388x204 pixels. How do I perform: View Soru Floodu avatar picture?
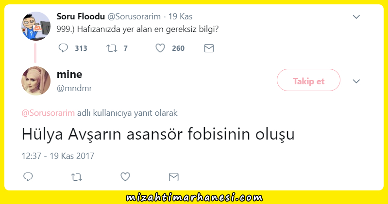pos(36,26)
